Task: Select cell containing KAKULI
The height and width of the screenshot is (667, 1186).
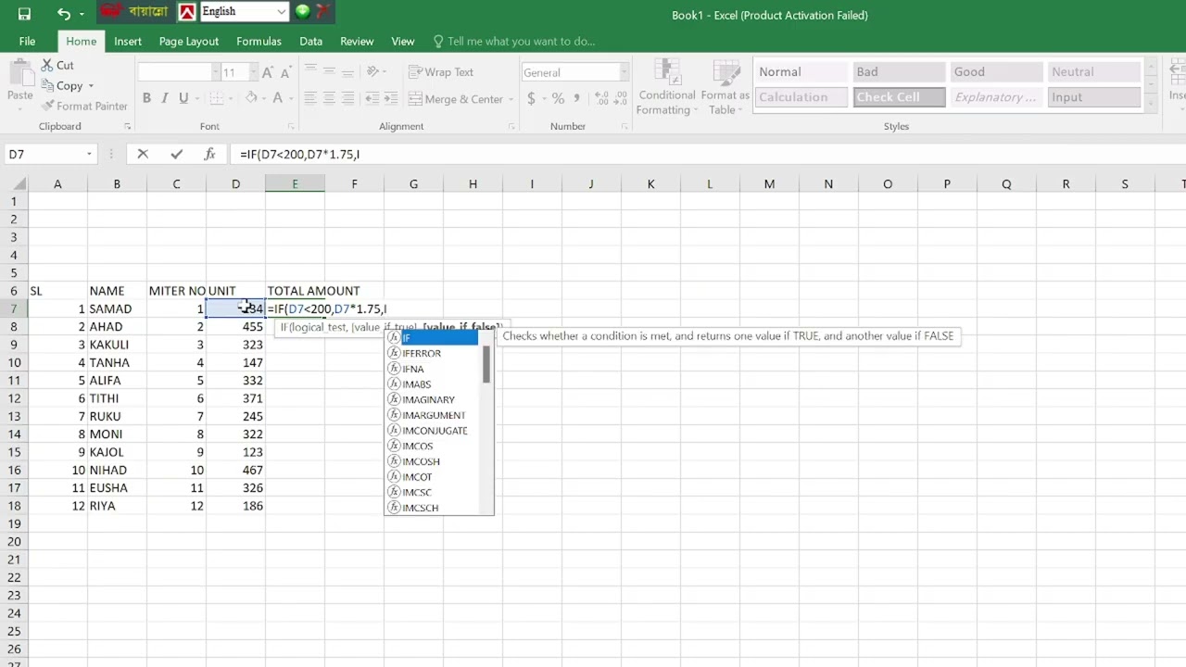Action: tap(117, 345)
